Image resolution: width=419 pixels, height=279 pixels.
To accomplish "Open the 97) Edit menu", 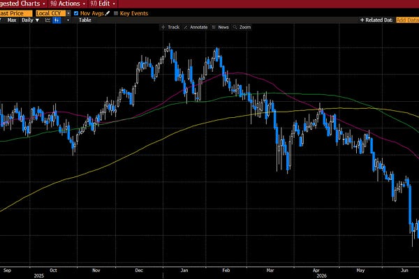I will tap(103, 3).
